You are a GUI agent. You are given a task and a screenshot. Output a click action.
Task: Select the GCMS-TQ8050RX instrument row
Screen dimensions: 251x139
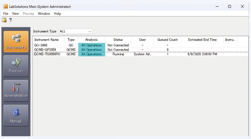pyautogui.click(x=140, y=54)
